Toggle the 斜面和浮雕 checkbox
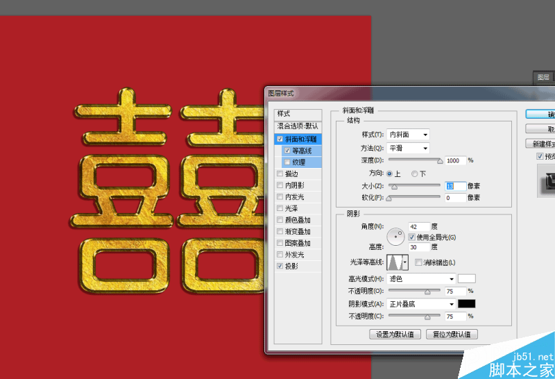Screen dimensions: 555x379 280,139
